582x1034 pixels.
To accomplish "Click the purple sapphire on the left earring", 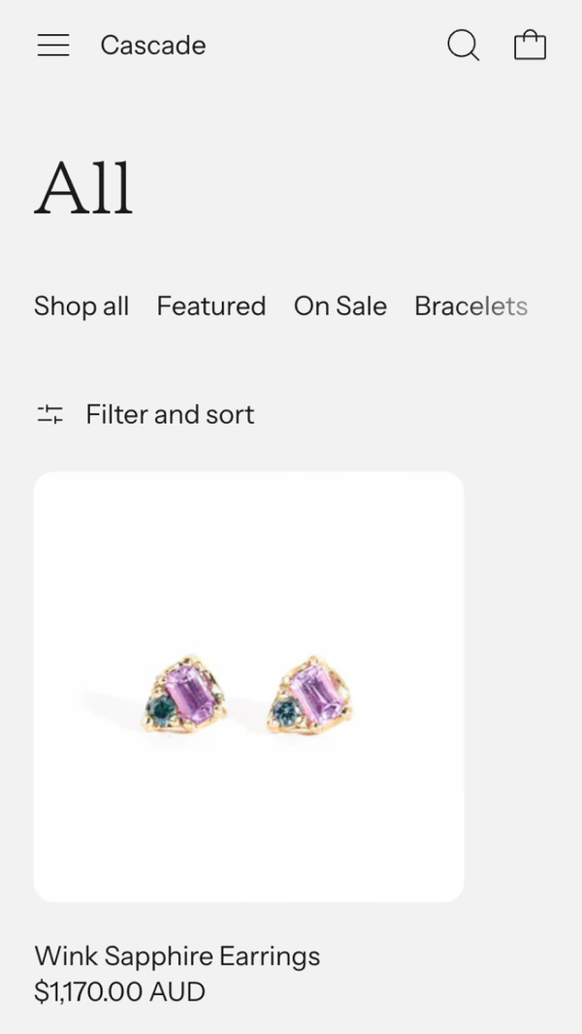I will (x=191, y=695).
